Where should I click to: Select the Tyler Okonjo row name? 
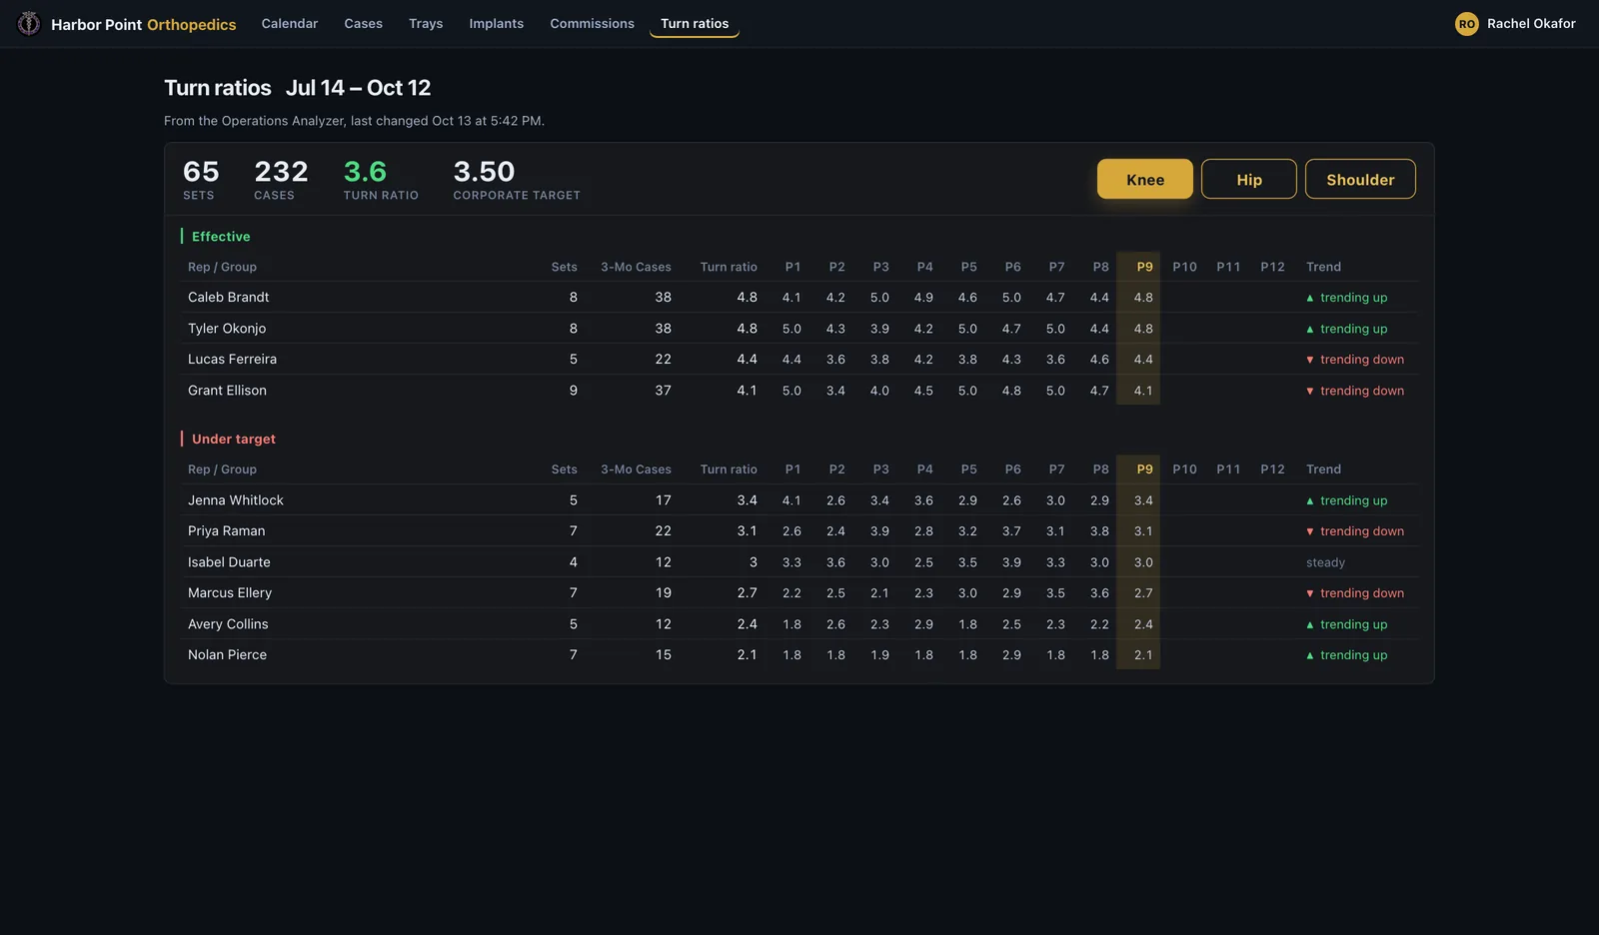tap(227, 329)
